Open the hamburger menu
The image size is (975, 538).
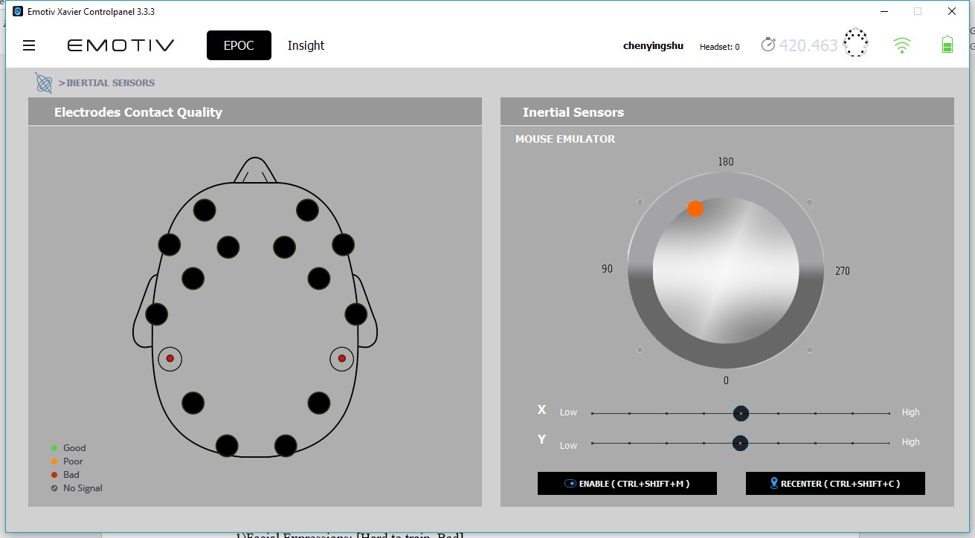coord(29,46)
